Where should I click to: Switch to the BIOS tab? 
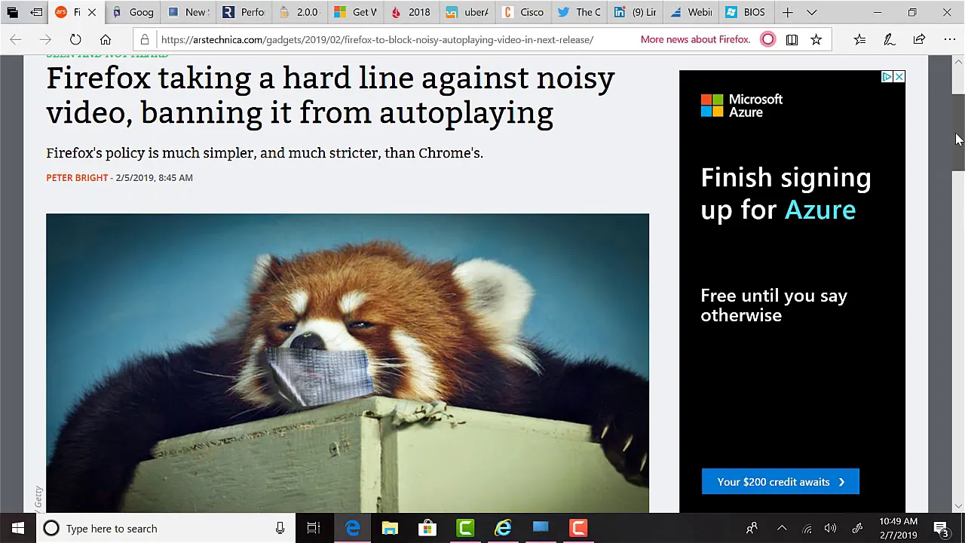click(x=746, y=12)
